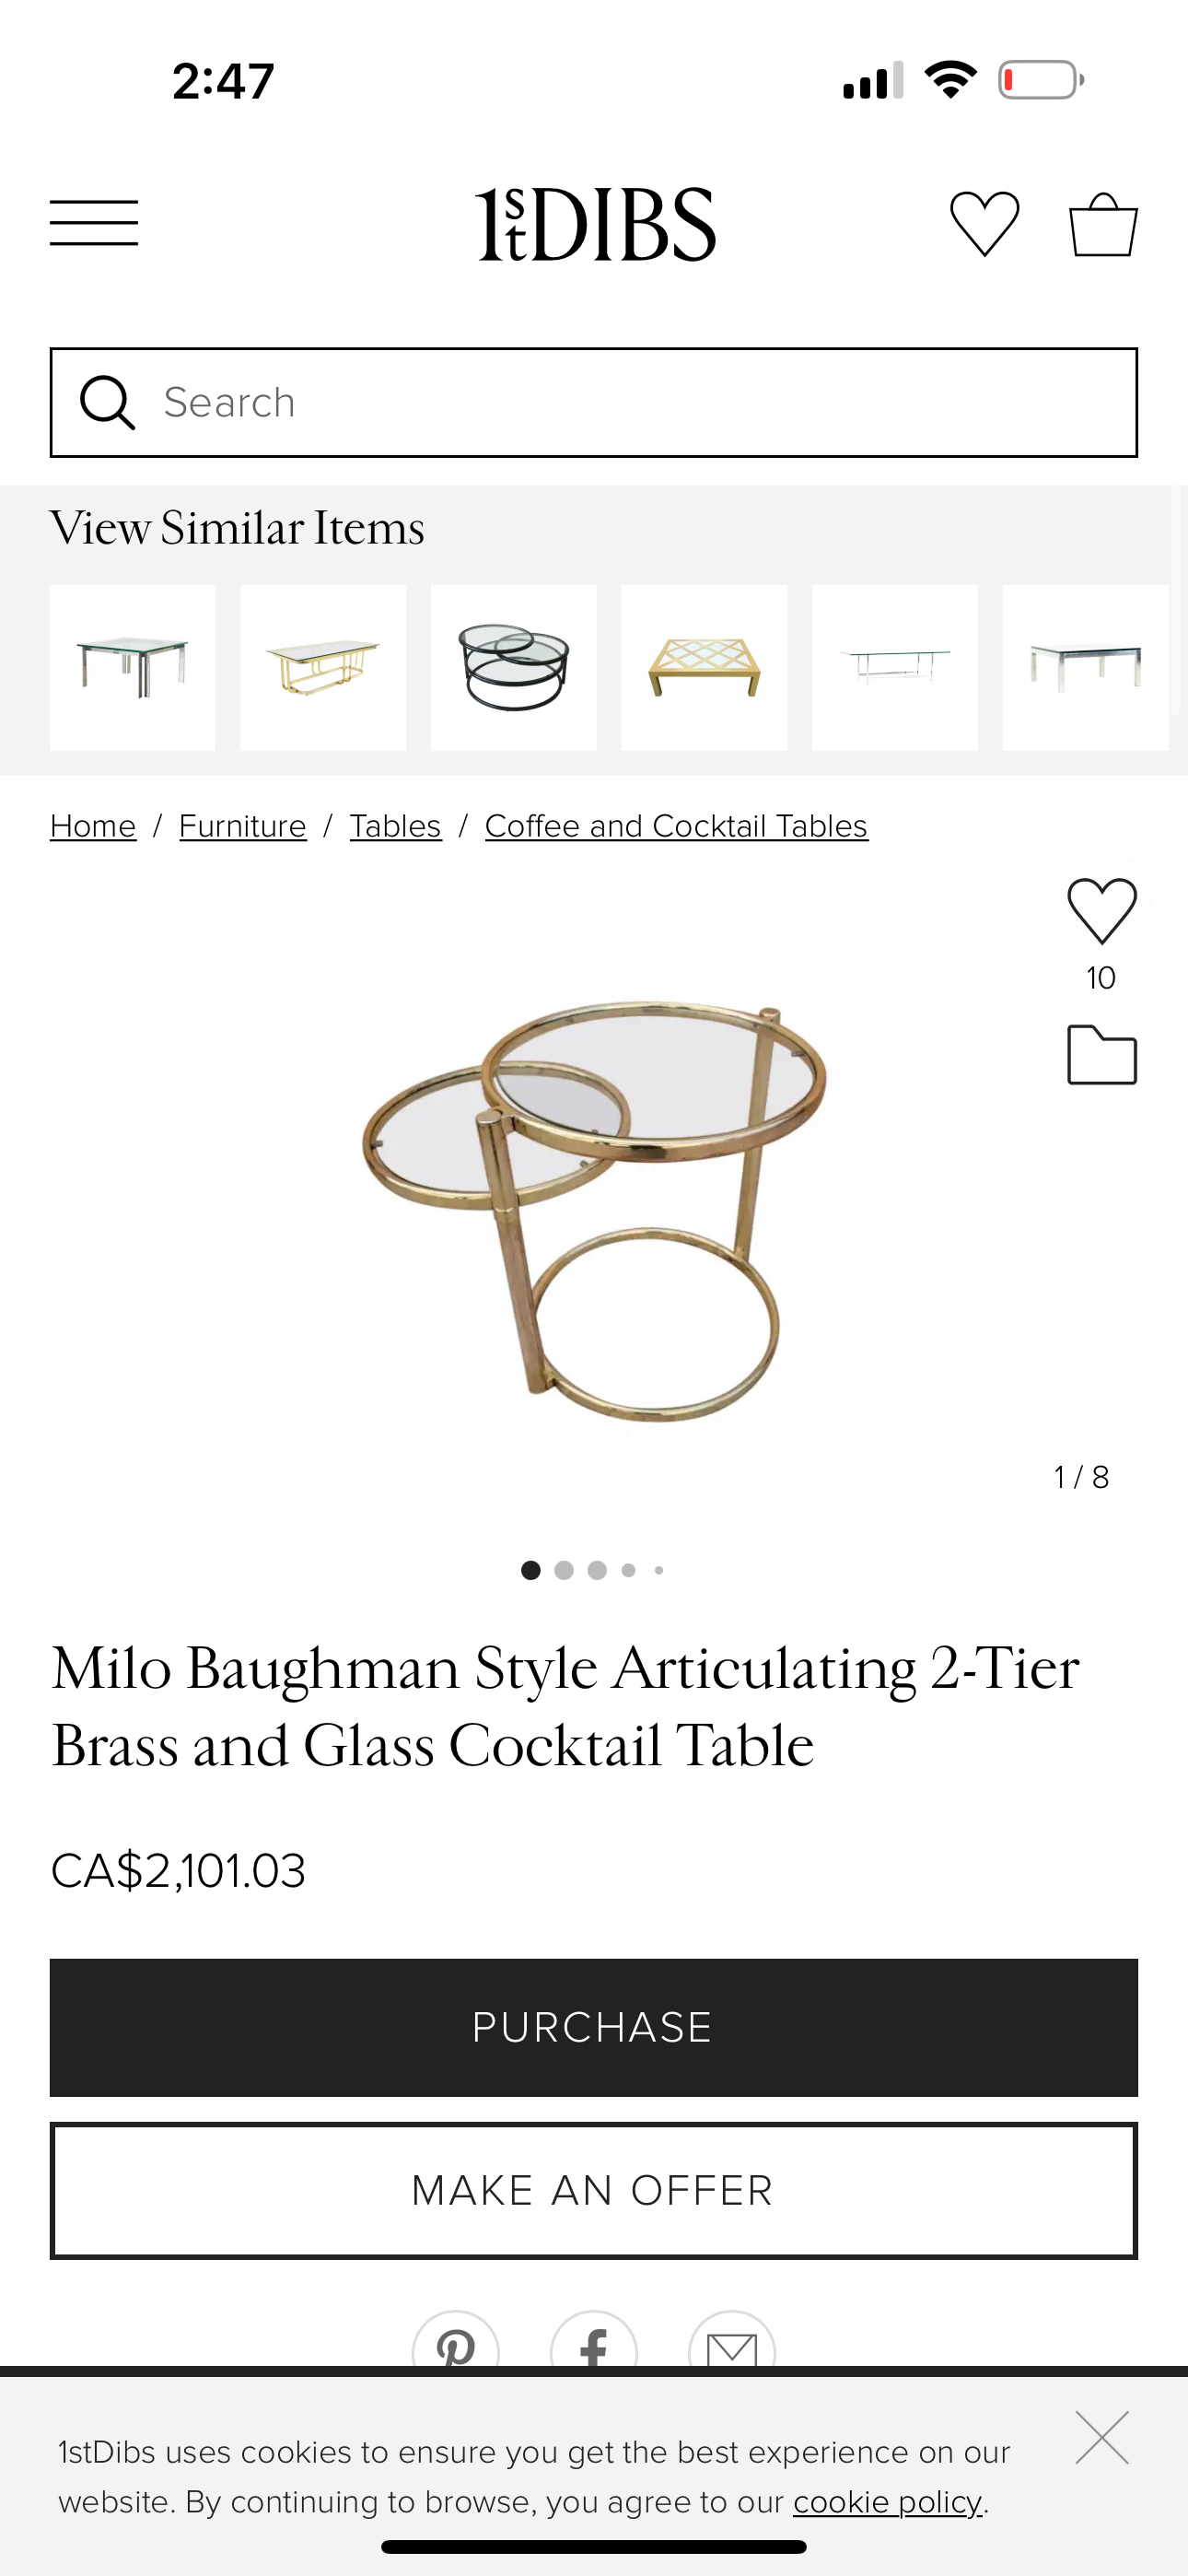View the black round nesting tables thumbnail
Screen dimensions: 1188x2576
tap(514, 667)
